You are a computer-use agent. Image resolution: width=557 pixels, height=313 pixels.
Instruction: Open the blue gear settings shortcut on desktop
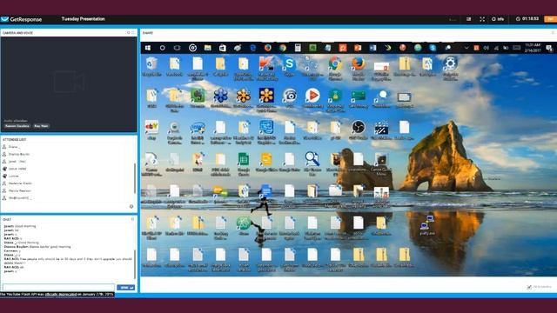[450, 68]
